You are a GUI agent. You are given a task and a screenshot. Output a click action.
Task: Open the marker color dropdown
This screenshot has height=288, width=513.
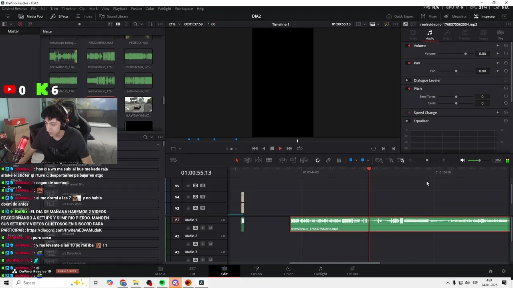point(368,160)
